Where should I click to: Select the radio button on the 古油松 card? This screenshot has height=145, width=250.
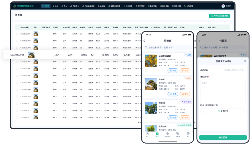146,94
